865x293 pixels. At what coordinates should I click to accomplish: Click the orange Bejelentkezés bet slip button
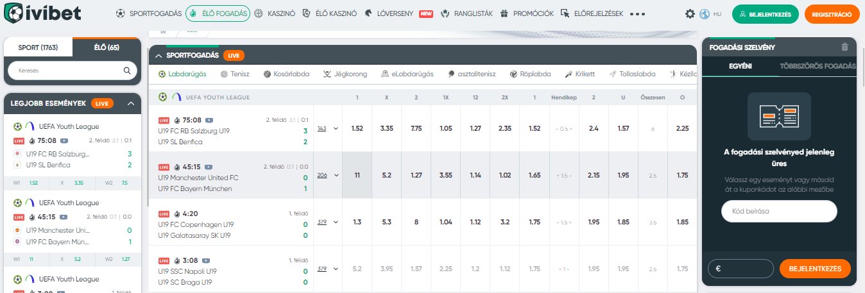[815, 269]
